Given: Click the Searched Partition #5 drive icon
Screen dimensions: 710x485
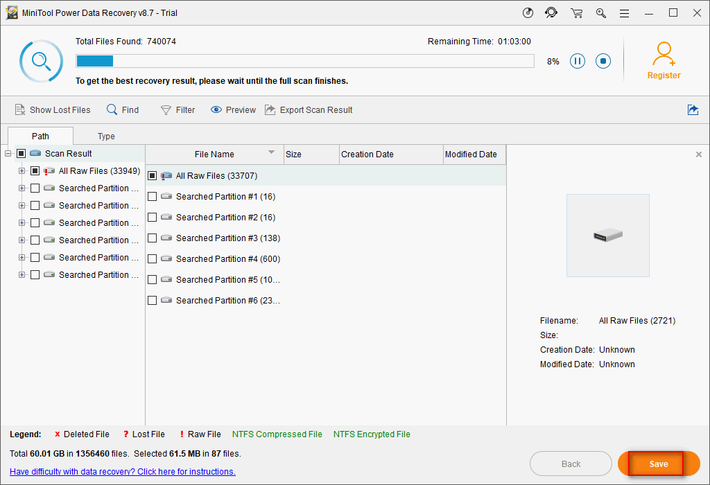Looking at the screenshot, I should click(166, 280).
